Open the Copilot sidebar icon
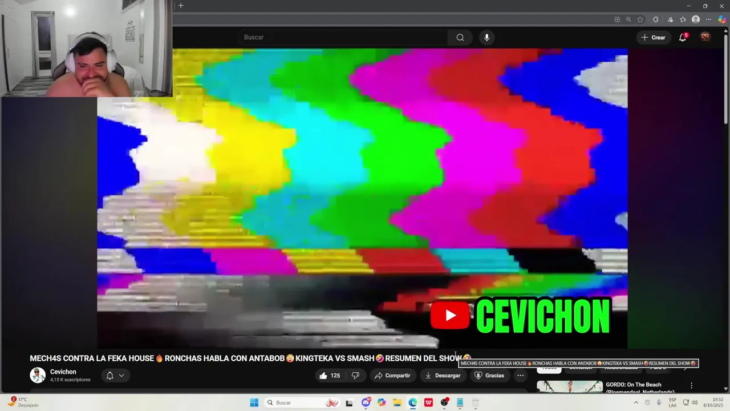 [x=722, y=19]
